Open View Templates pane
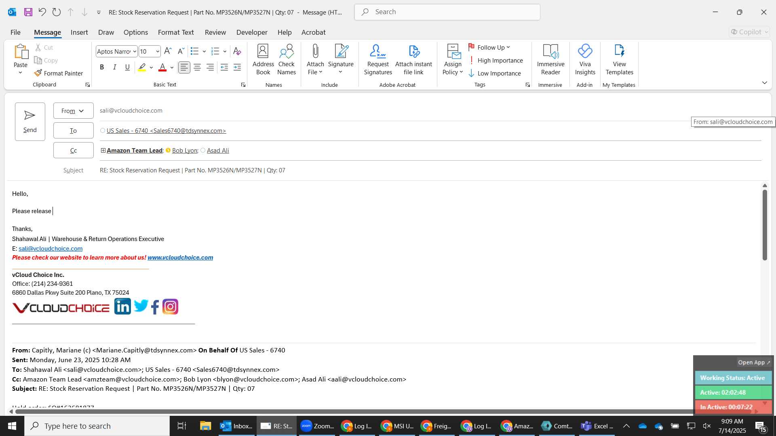Viewport: 776px width, 436px height. click(x=619, y=60)
